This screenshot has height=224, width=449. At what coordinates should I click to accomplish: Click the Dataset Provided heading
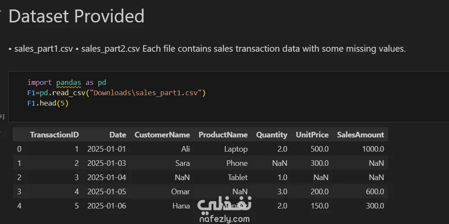click(x=76, y=16)
